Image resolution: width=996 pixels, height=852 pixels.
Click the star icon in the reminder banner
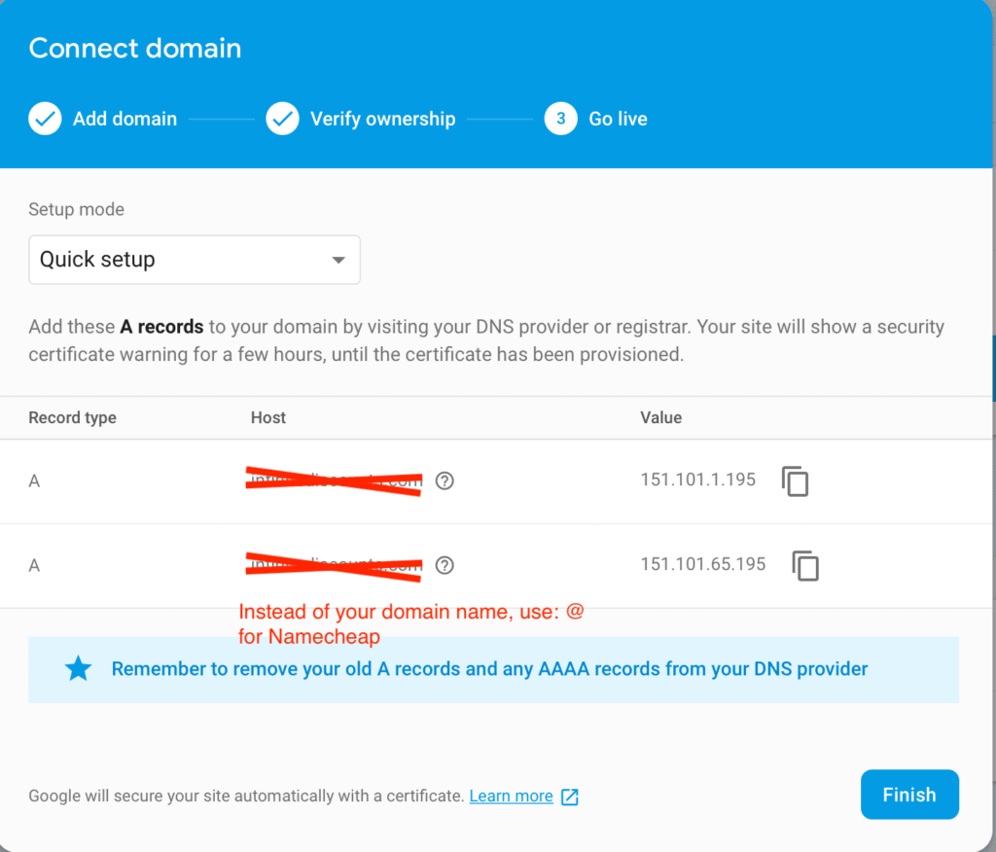click(x=78, y=668)
